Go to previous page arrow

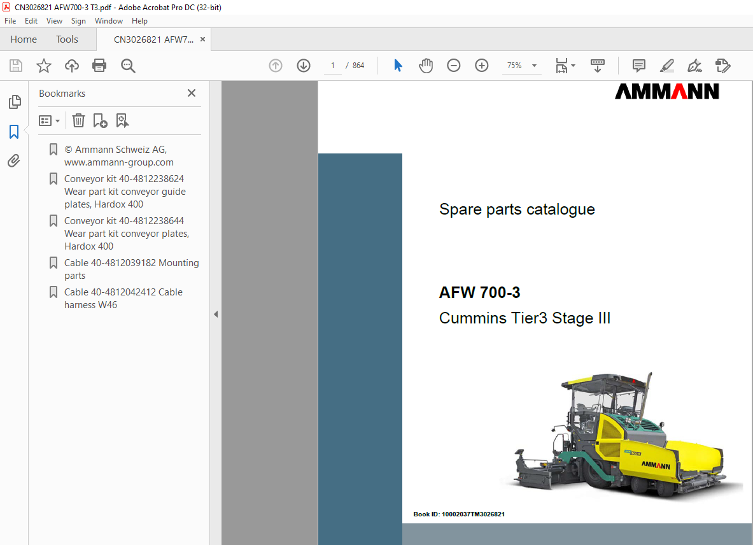pyautogui.click(x=276, y=66)
